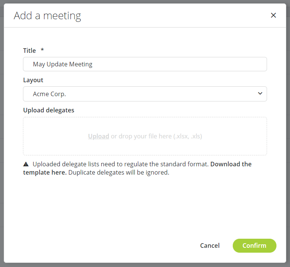Viewport: 290px width, 267px height.
Task: Click the Duplicate delegates will be ignored text
Action: coord(119,173)
